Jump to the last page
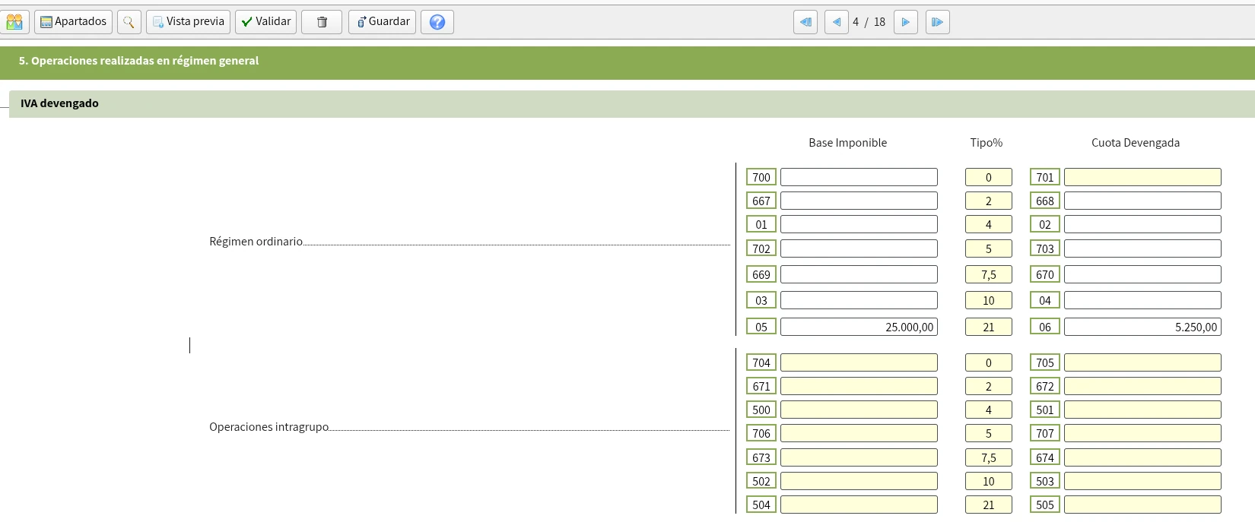1255x522 pixels. [938, 22]
